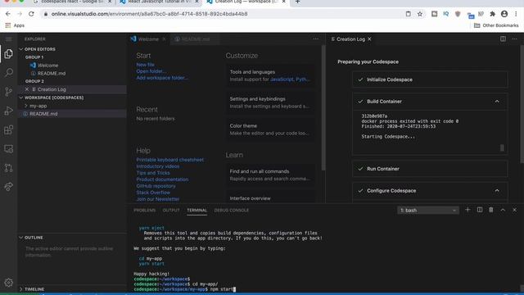This screenshot has width=524, height=295.
Task: Open the terminal selector dropdown 1: bash
Action: point(427,211)
